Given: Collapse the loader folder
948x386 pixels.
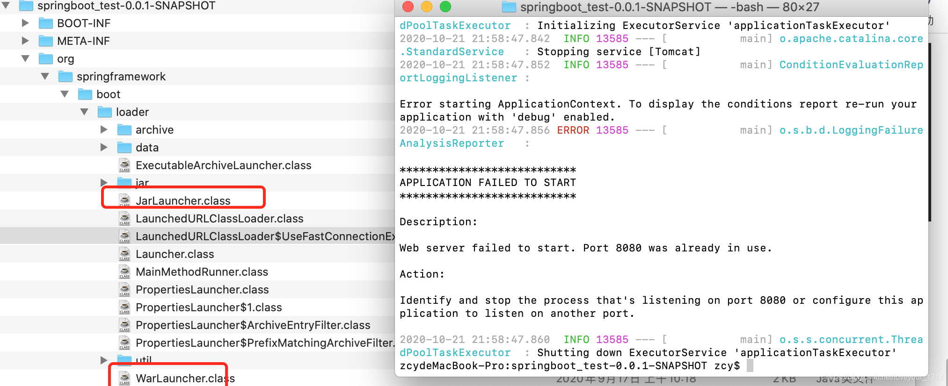Looking at the screenshot, I should click(x=84, y=112).
